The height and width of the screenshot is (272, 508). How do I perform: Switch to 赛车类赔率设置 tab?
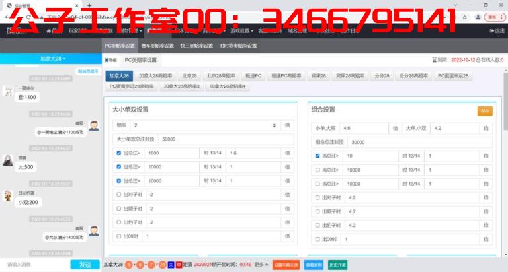tap(158, 46)
